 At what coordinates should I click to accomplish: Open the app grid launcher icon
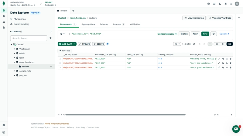(x=231, y=4)
